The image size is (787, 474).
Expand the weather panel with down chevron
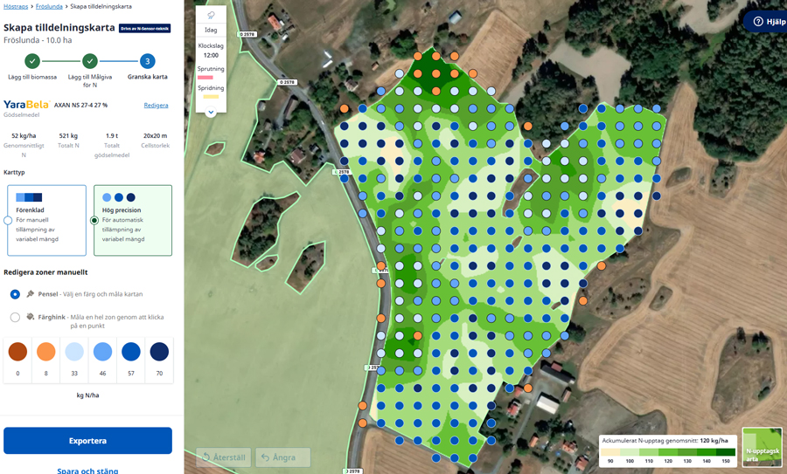point(211,113)
